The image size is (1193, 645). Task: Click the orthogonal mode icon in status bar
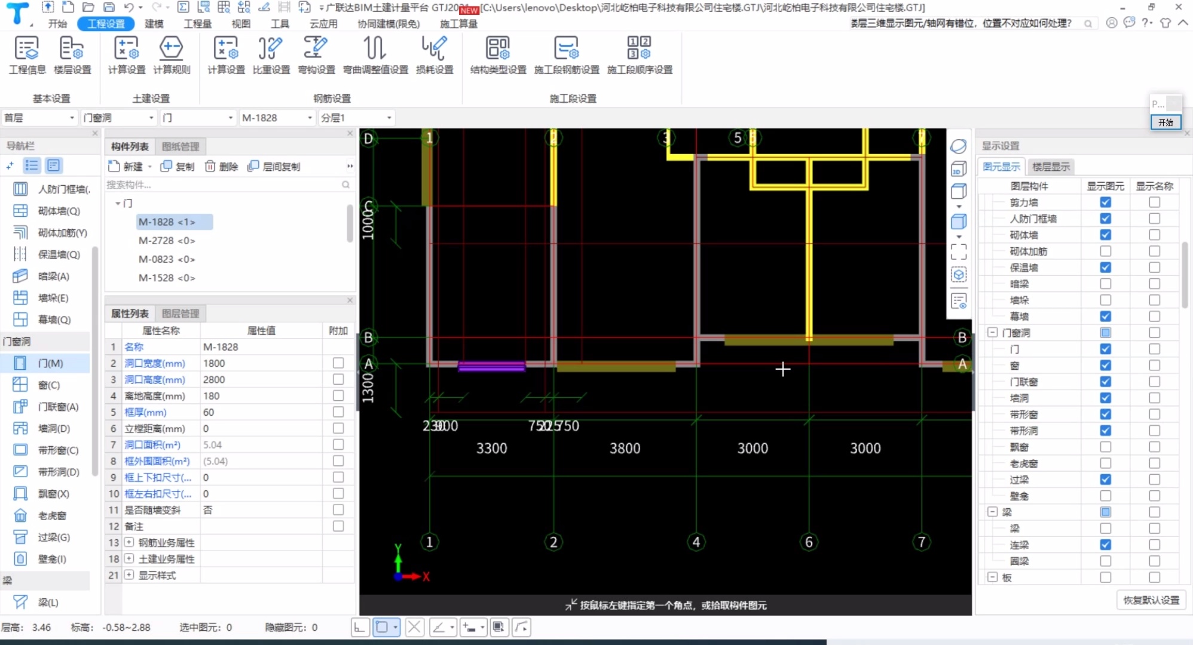359,627
